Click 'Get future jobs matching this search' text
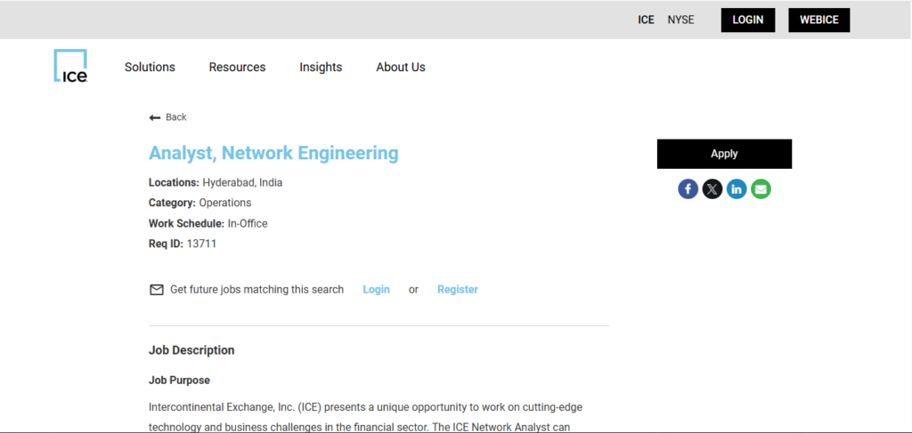This screenshot has height=433, width=912. click(x=256, y=290)
